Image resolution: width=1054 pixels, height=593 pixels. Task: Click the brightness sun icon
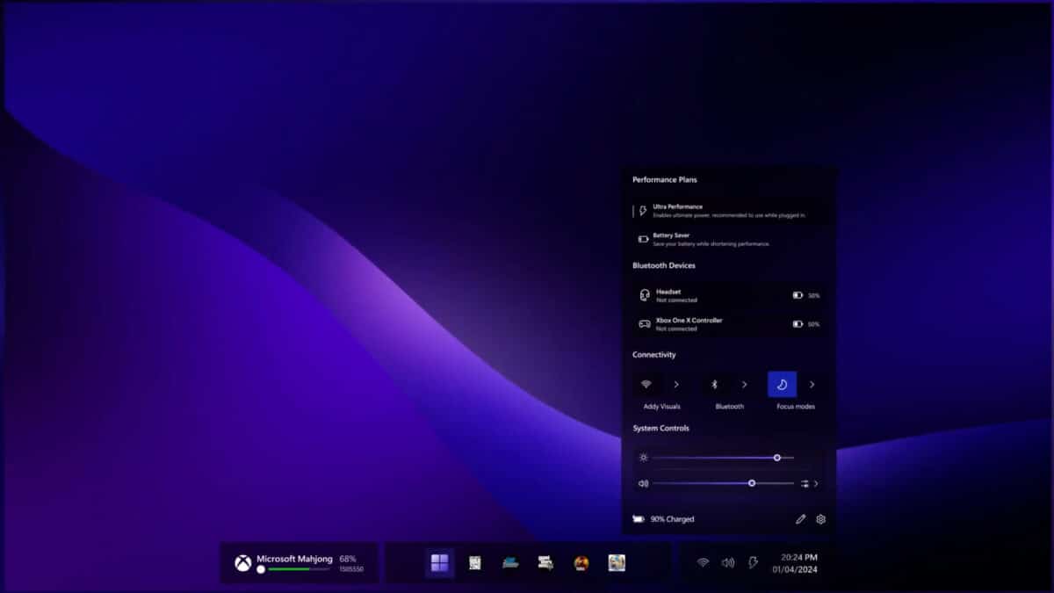coord(644,457)
